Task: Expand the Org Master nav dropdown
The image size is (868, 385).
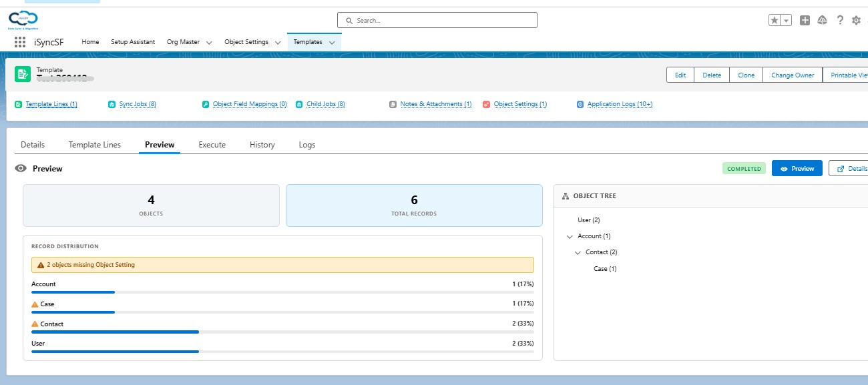Action: point(209,42)
